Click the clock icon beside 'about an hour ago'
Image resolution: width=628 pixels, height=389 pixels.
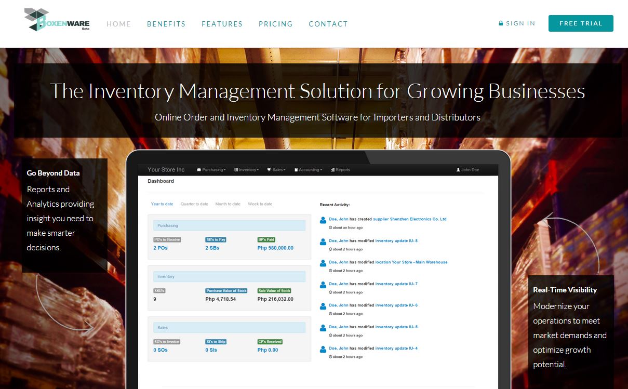click(330, 227)
